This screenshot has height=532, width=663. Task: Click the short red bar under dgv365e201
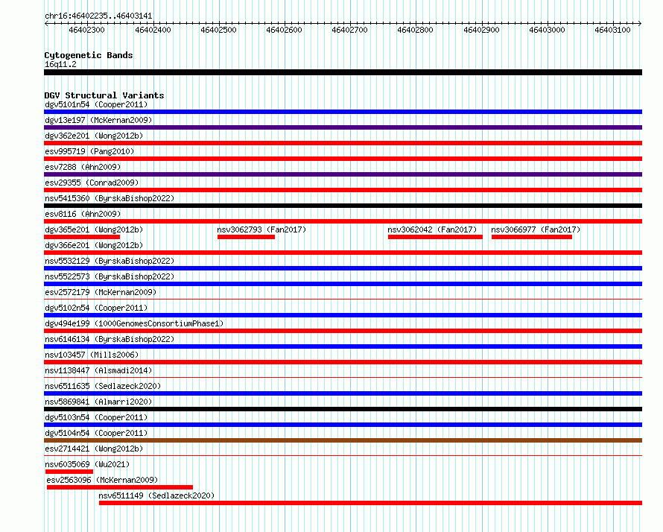[82, 237]
